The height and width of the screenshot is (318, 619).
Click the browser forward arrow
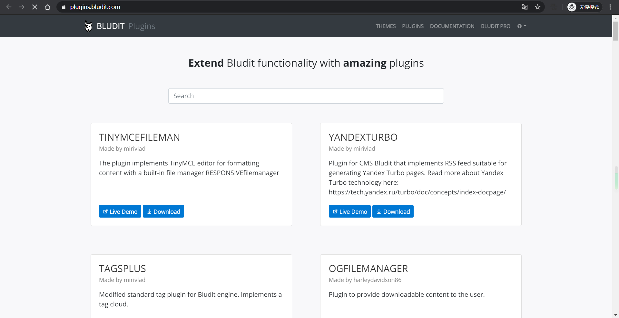pyautogui.click(x=22, y=7)
